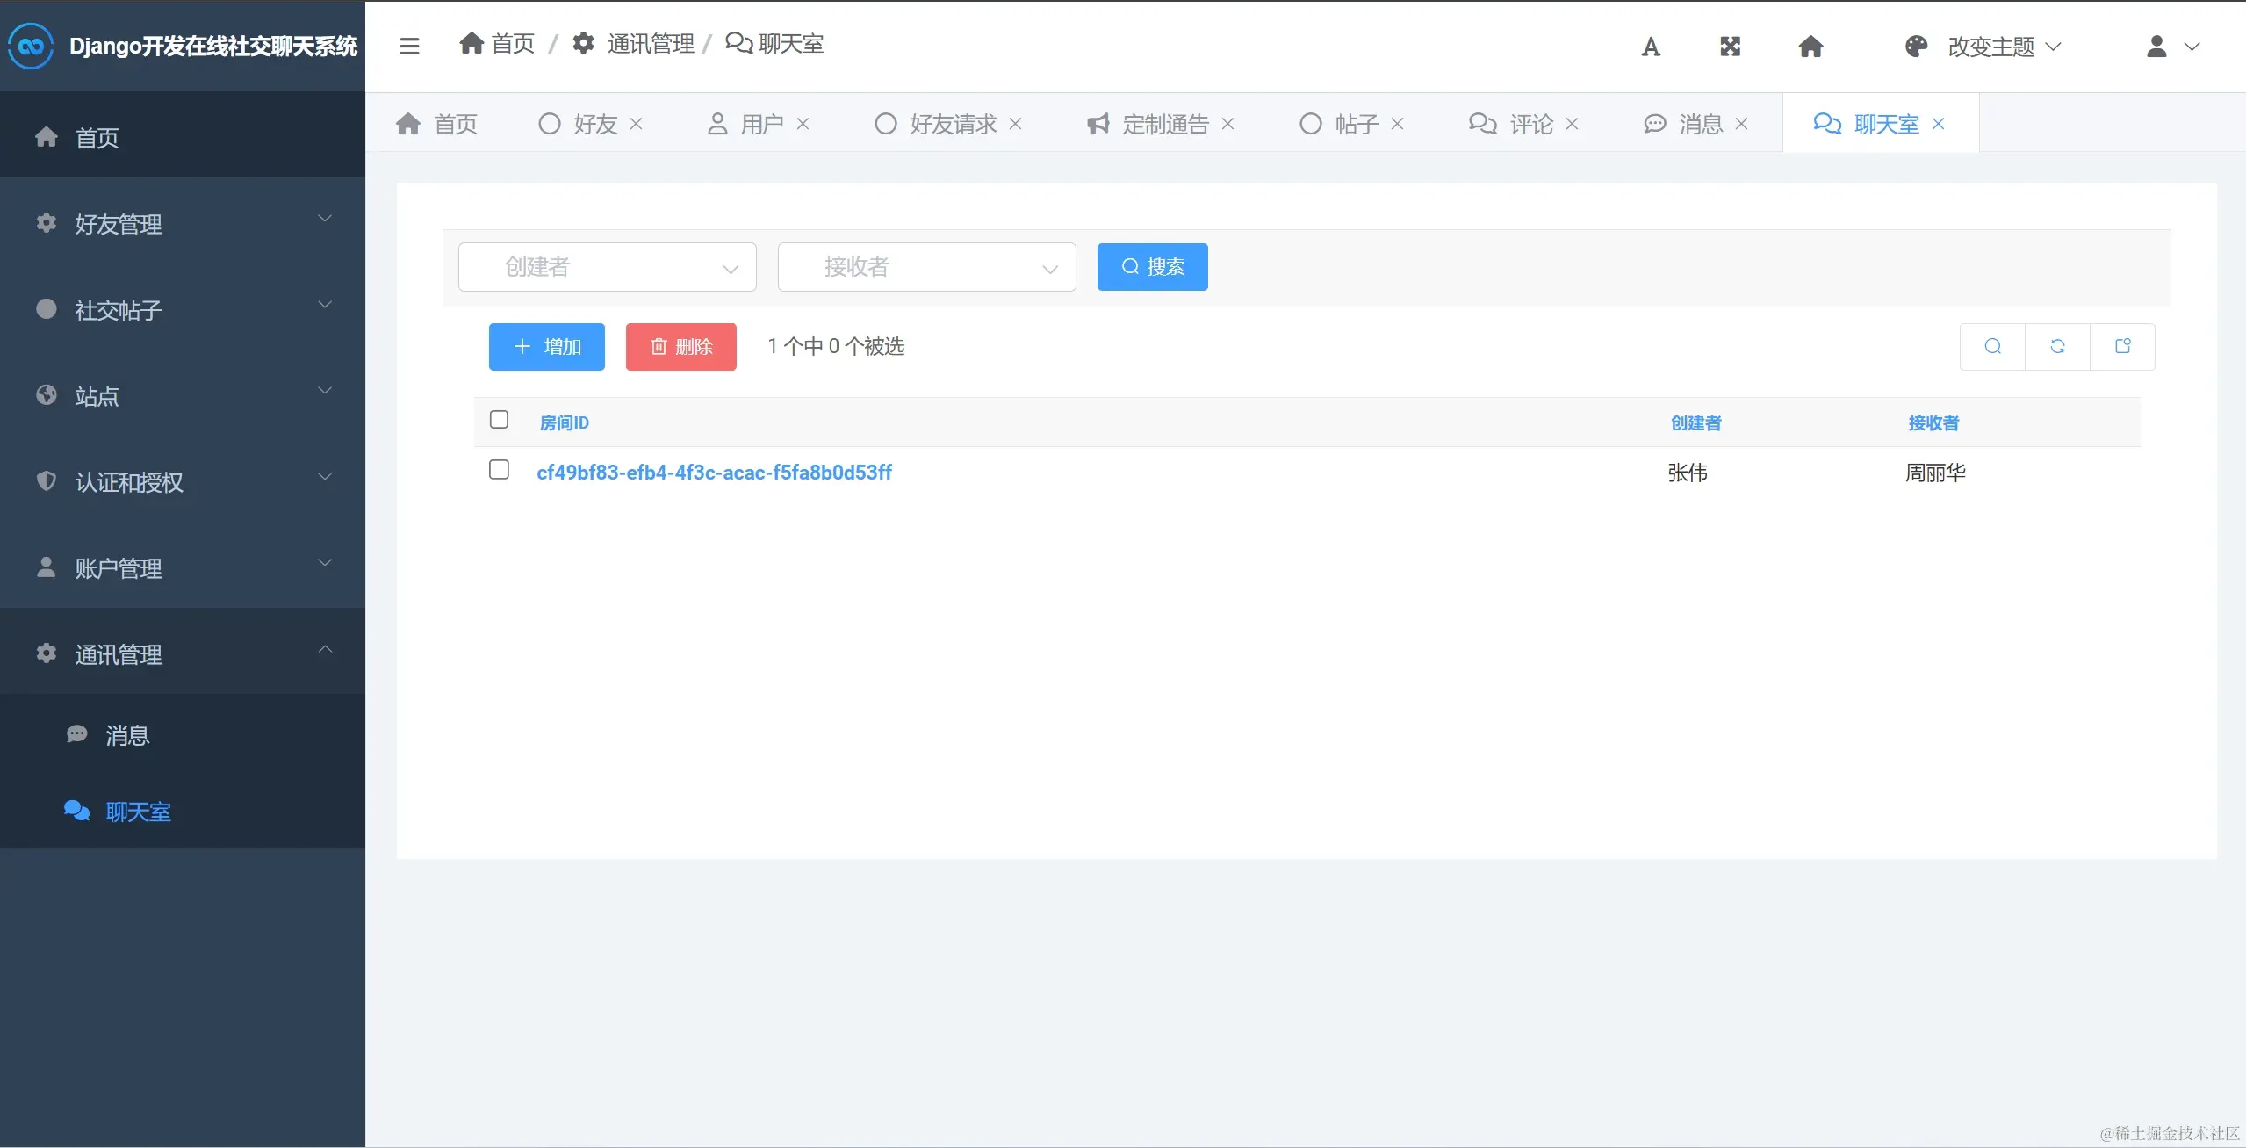The width and height of the screenshot is (2246, 1148).
Task: Check the select-all checkbox in table header
Action: [x=499, y=420]
